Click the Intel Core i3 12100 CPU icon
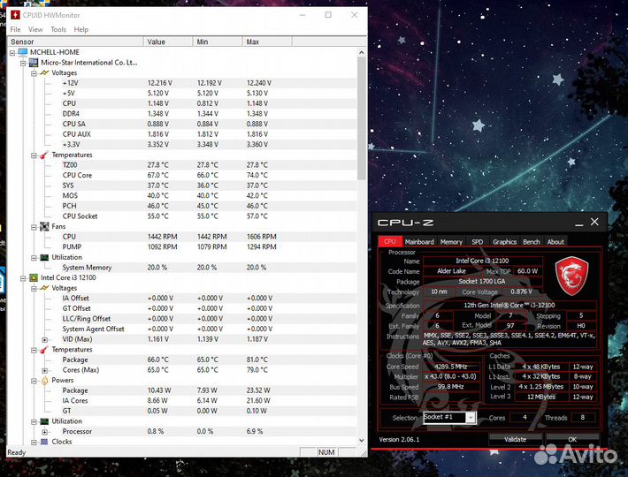The image size is (628, 477). (x=34, y=278)
